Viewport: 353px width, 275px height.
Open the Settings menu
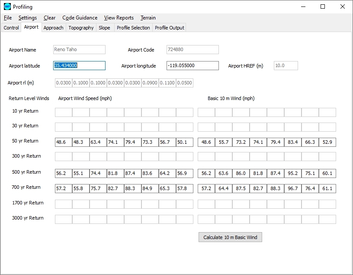point(28,18)
